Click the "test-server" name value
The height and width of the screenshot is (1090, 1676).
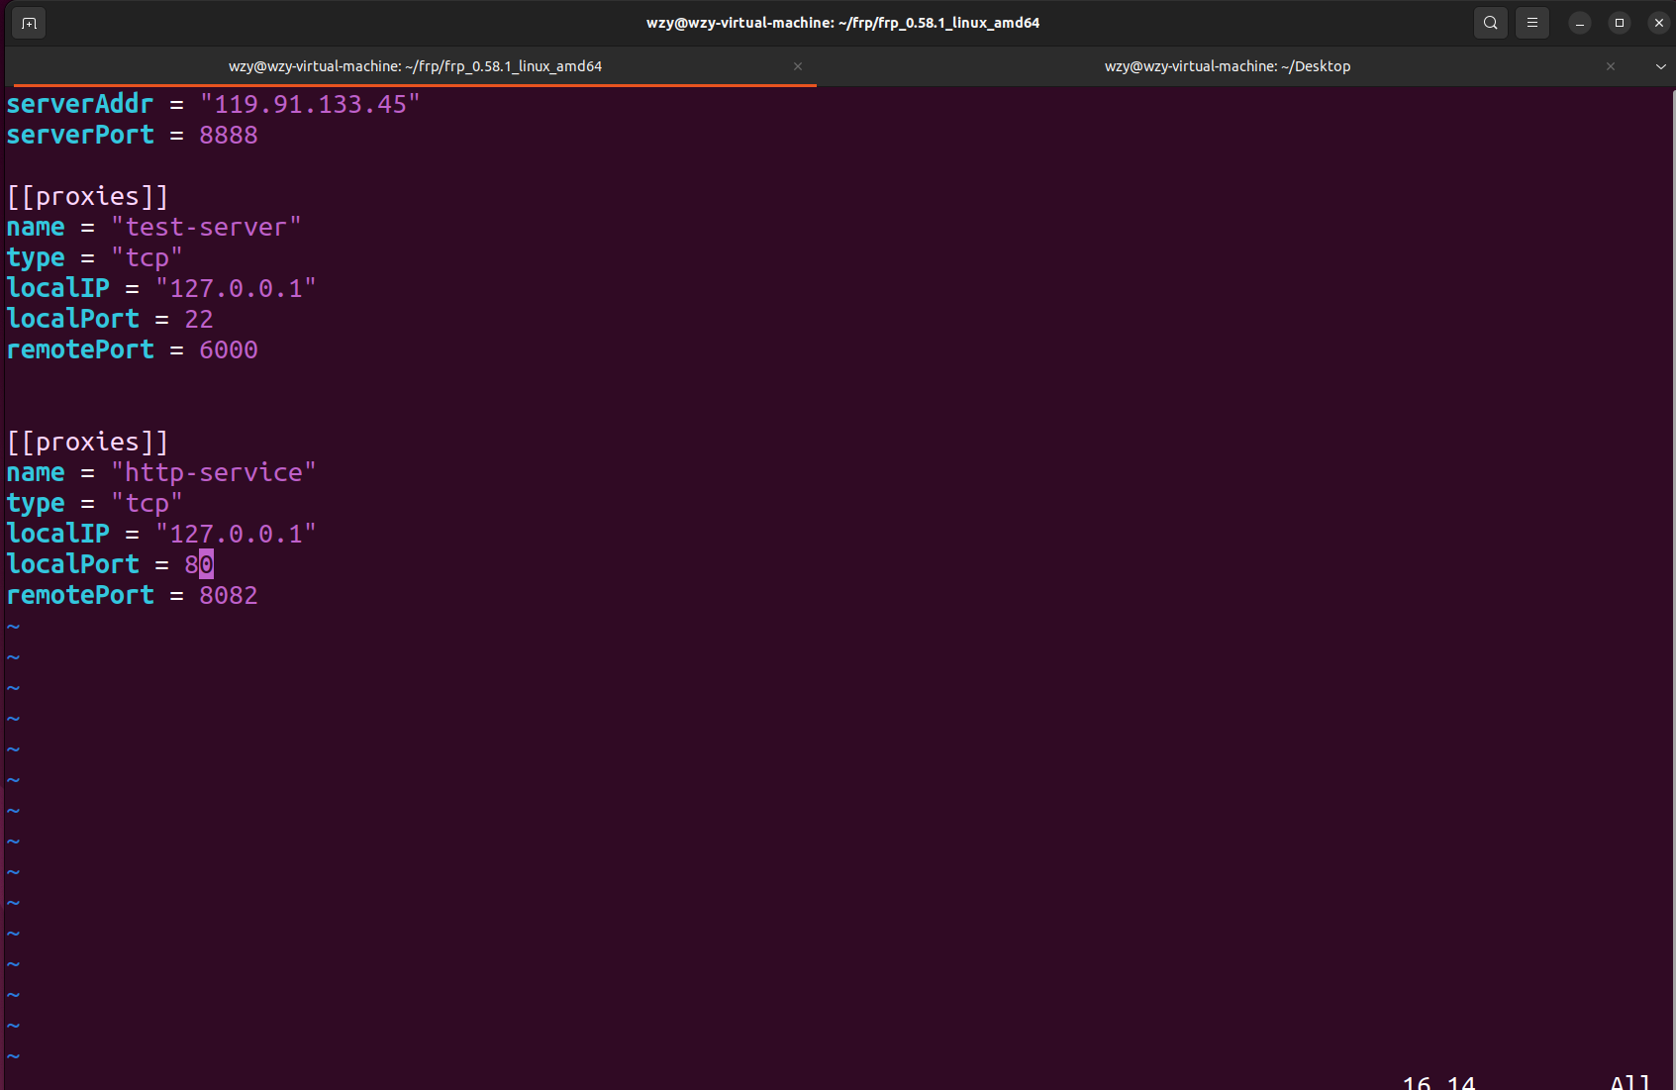[206, 227]
